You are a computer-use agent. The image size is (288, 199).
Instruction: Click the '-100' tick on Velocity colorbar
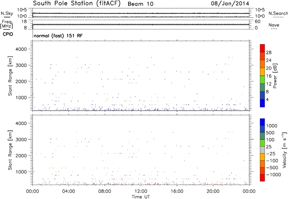(x=272, y=161)
